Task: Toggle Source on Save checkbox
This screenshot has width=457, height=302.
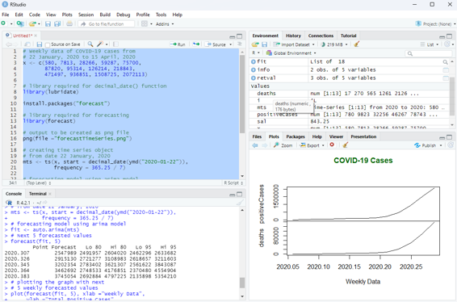Action: (x=48, y=44)
